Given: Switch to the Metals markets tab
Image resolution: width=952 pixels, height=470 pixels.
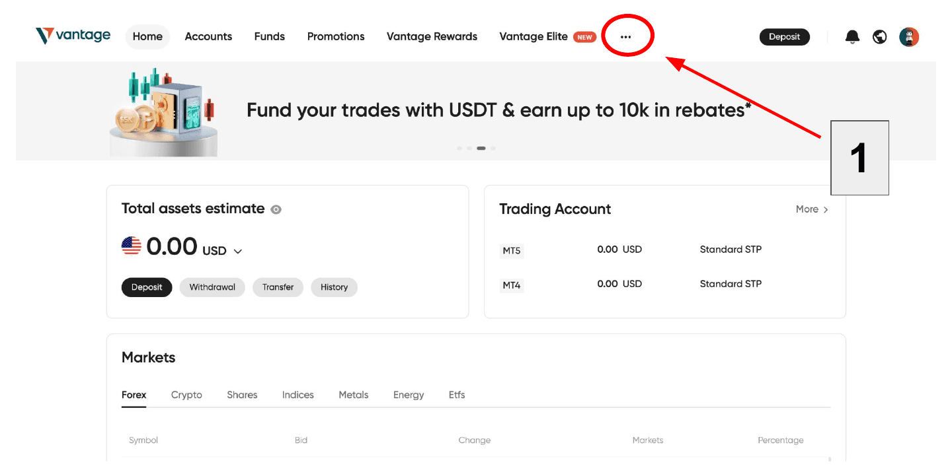Looking at the screenshot, I should [354, 395].
